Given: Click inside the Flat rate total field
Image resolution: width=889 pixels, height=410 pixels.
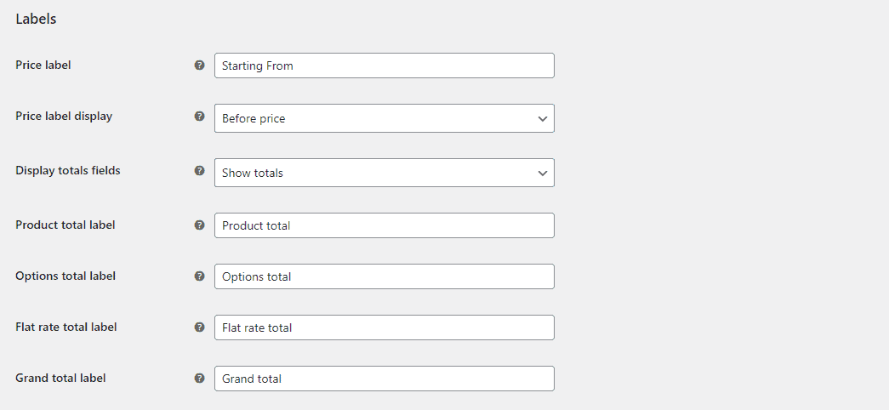Looking at the screenshot, I should 385,327.
